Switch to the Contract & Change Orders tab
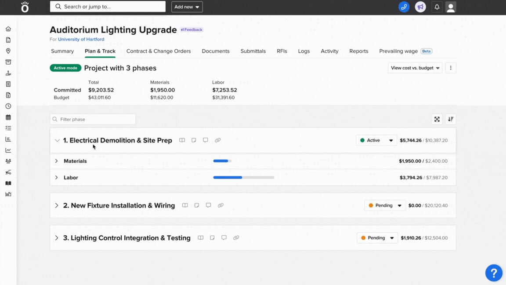 pyautogui.click(x=159, y=51)
